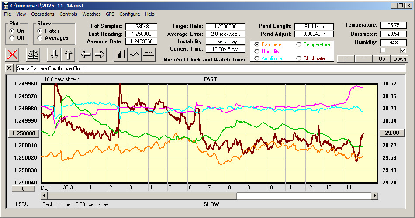Screen dimensions: 415x218
Task: Select the vertical bars chart style icon
Action: click(120, 54)
